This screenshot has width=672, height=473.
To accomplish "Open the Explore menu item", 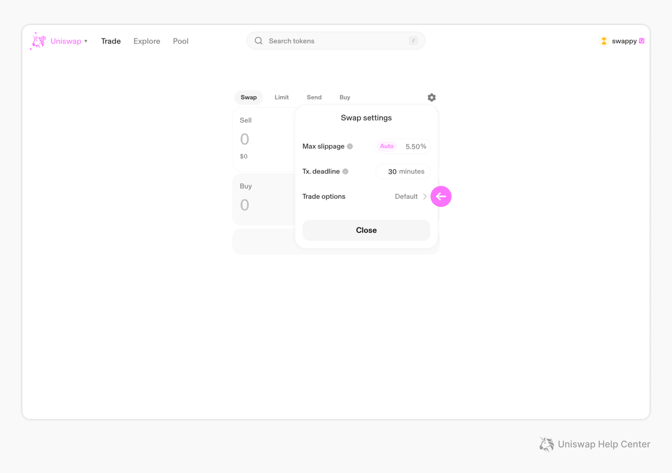I will 147,41.
